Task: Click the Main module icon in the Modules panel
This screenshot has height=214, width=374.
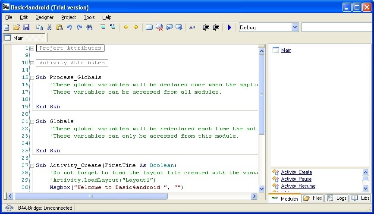Action: (x=276, y=50)
